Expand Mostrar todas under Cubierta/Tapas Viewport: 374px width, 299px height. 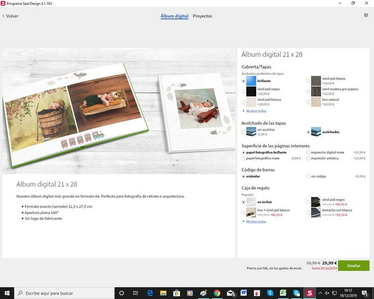pyautogui.click(x=256, y=111)
